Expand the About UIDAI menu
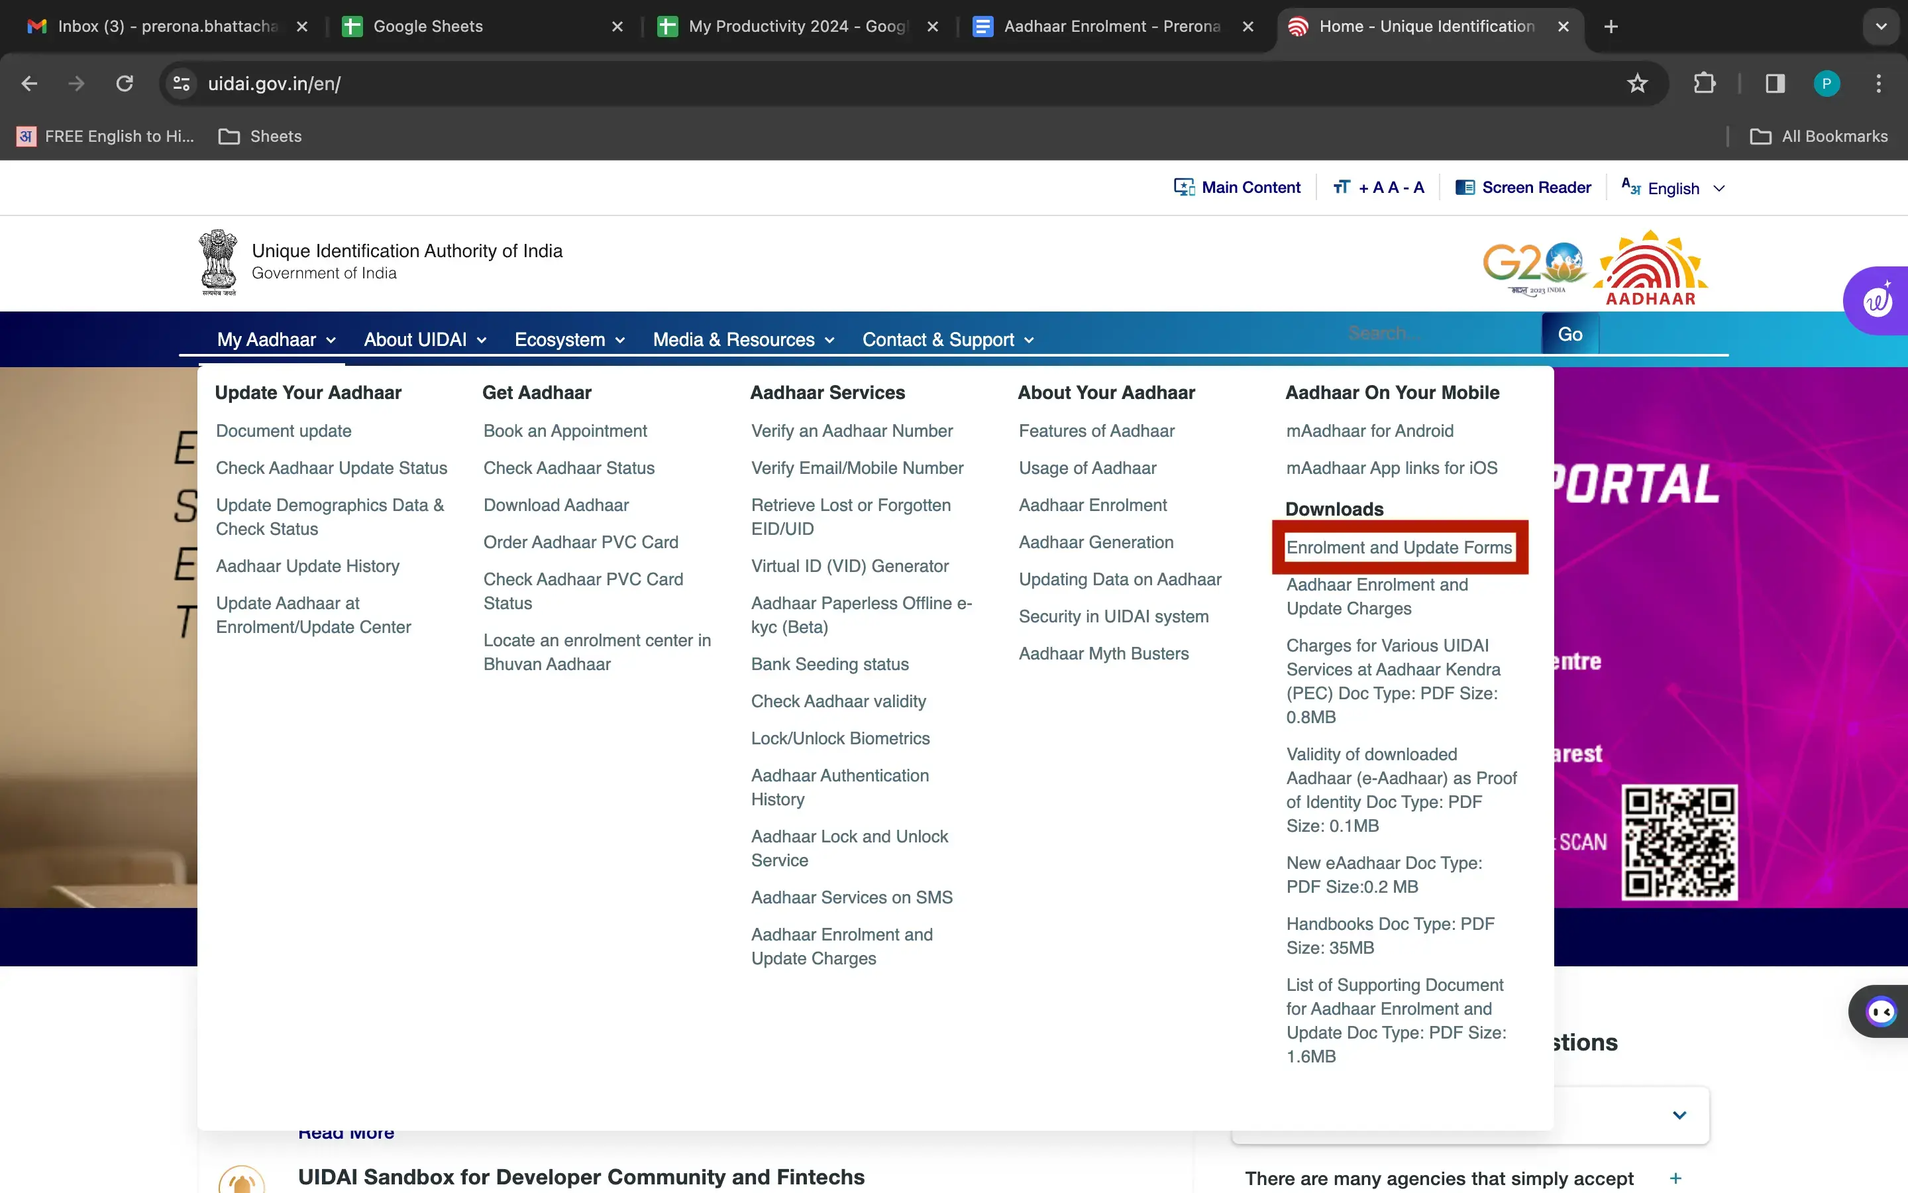The width and height of the screenshot is (1908, 1193). point(424,339)
